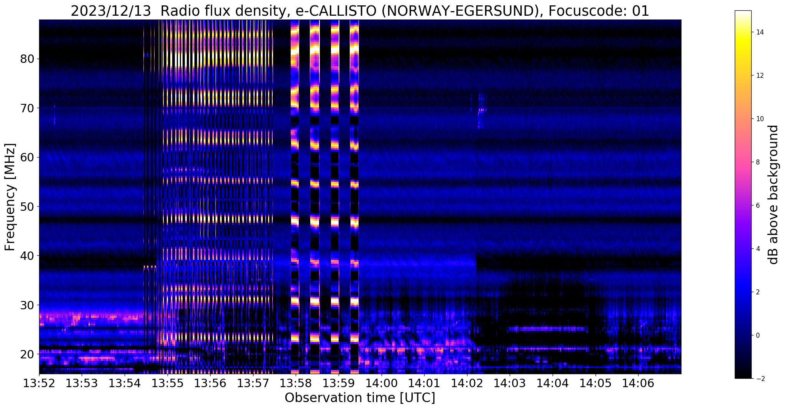Click the colorbar tick value 8
The image size is (785, 409).
coord(757,162)
